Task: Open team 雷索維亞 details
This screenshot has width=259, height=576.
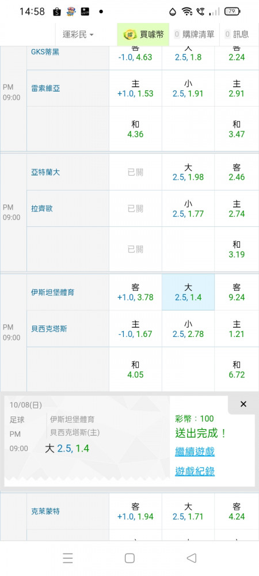Action: click(x=45, y=89)
